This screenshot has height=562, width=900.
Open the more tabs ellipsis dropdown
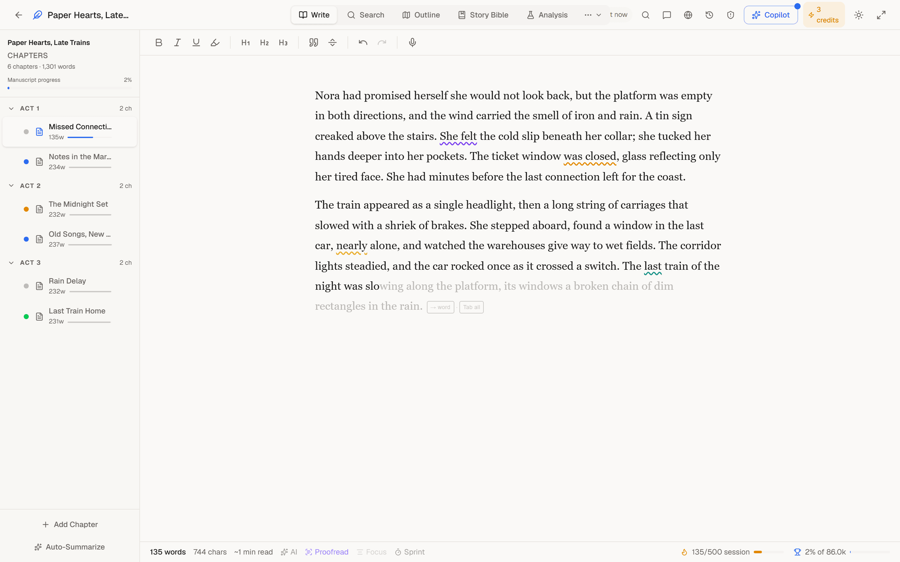pyautogui.click(x=593, y=15)
